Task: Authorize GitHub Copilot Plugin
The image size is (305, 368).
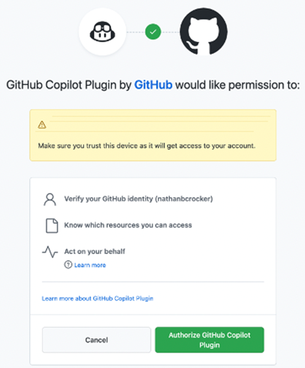Action: point(209,340)
